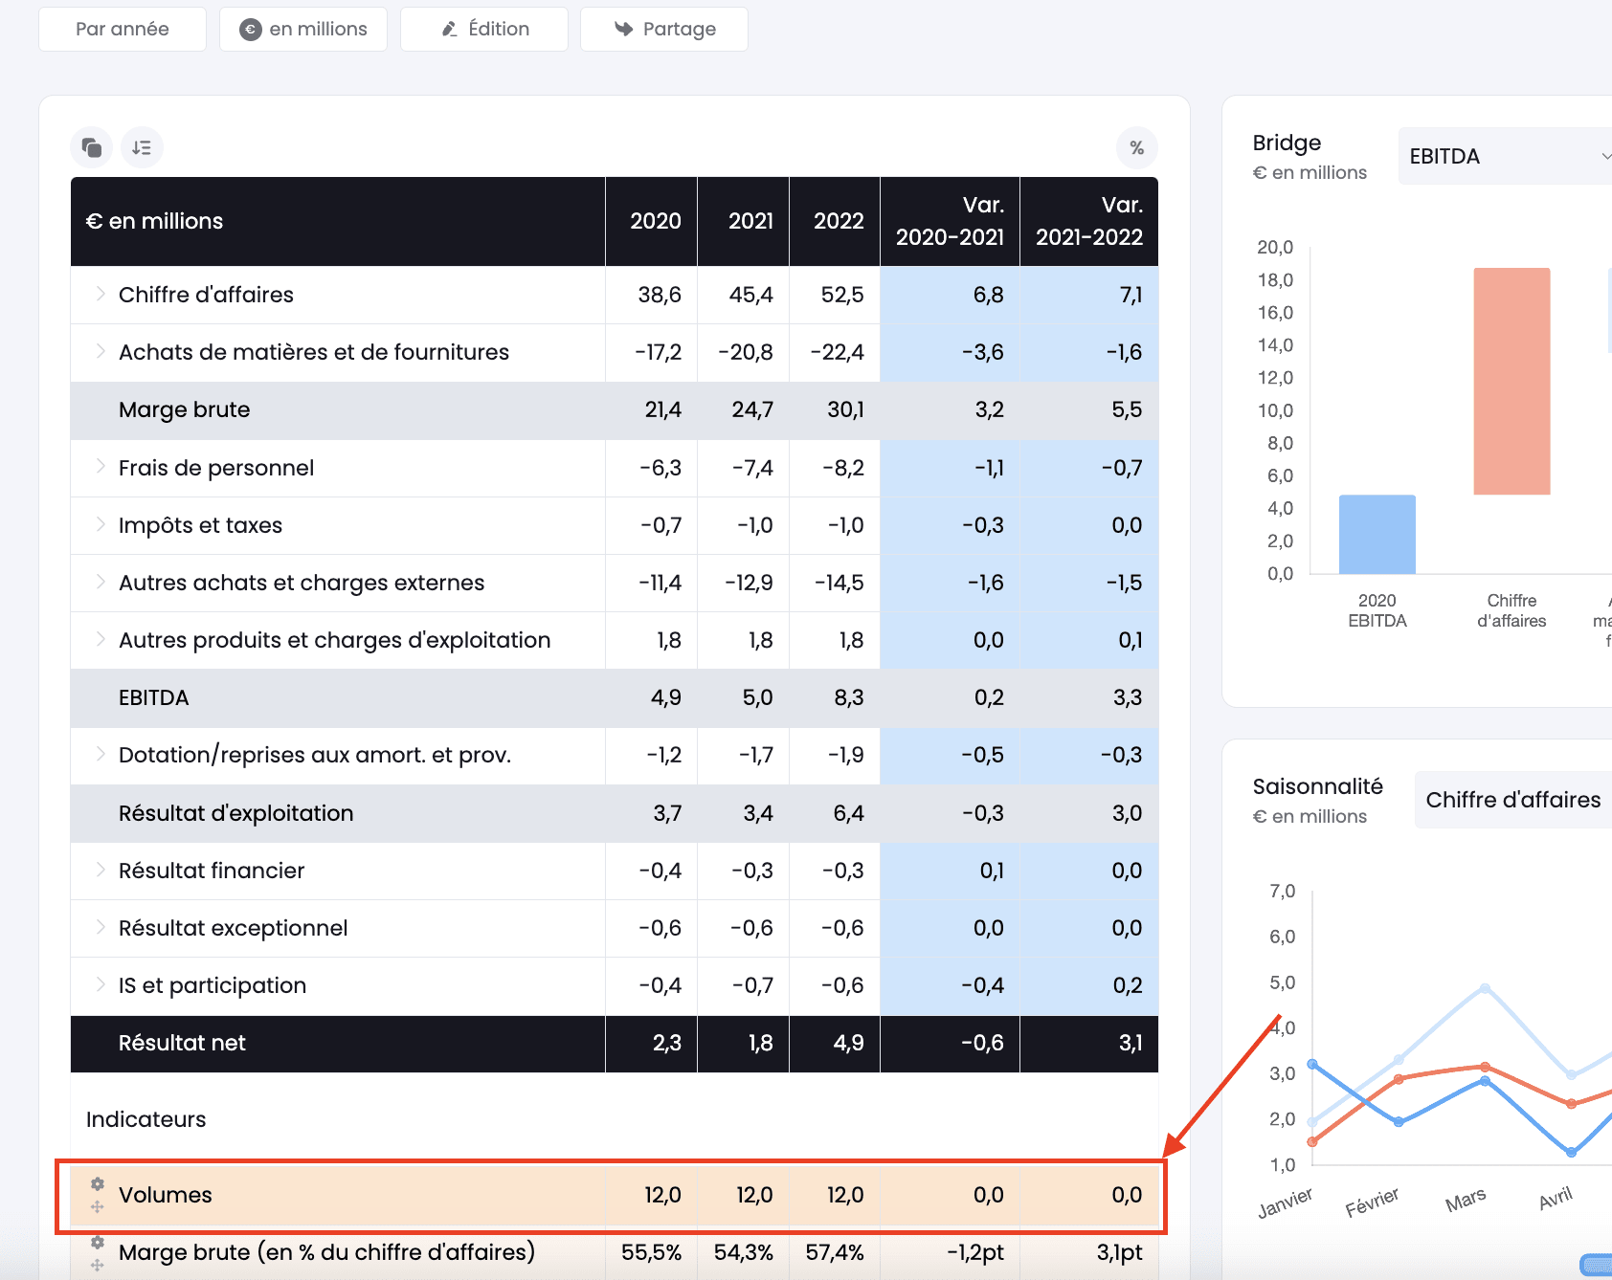Click the light blue peak at Mars
The image size is (1612, 1280).
pos(1485,988)
